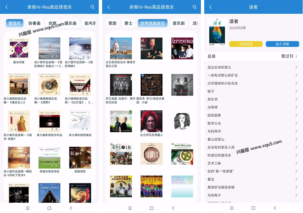Viewport: 303px width, 213px height.
Task: Click the 《惠安女人》 album title
Action: click(x=15, y=100)
